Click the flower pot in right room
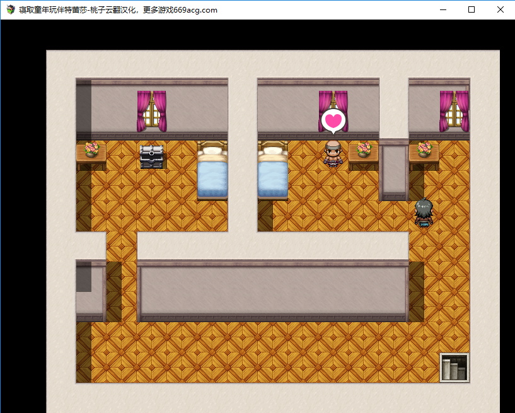Image resolution: width=515 pixels, height=413 pixels. (424, 149)
